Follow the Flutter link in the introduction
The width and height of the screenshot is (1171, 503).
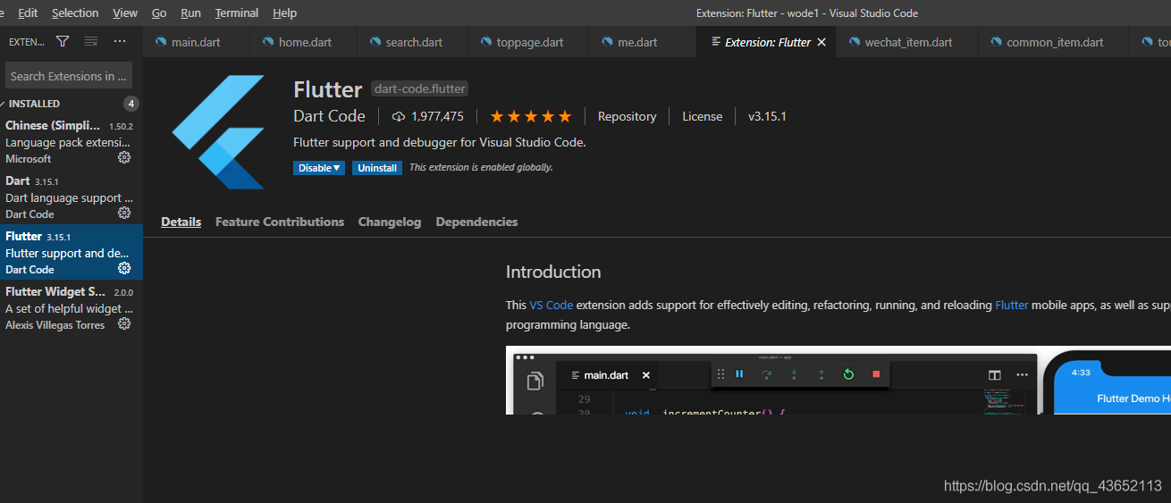pyautogui.click(x=1011, y=305)
